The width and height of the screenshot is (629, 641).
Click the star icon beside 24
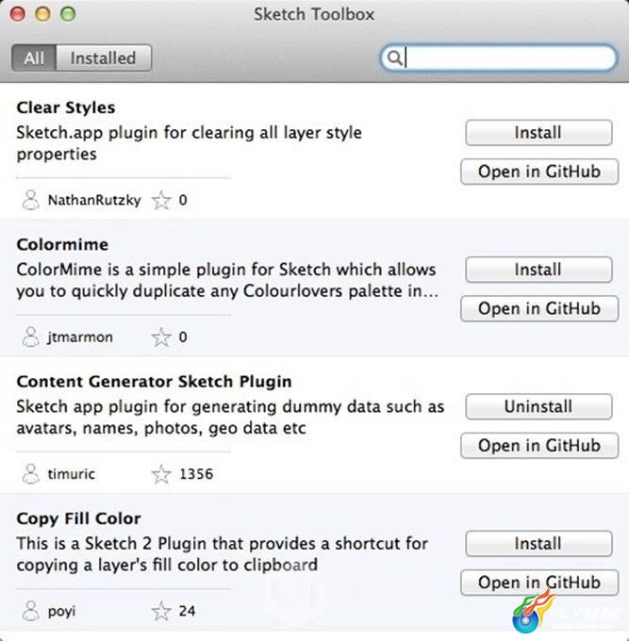(161, 611)
